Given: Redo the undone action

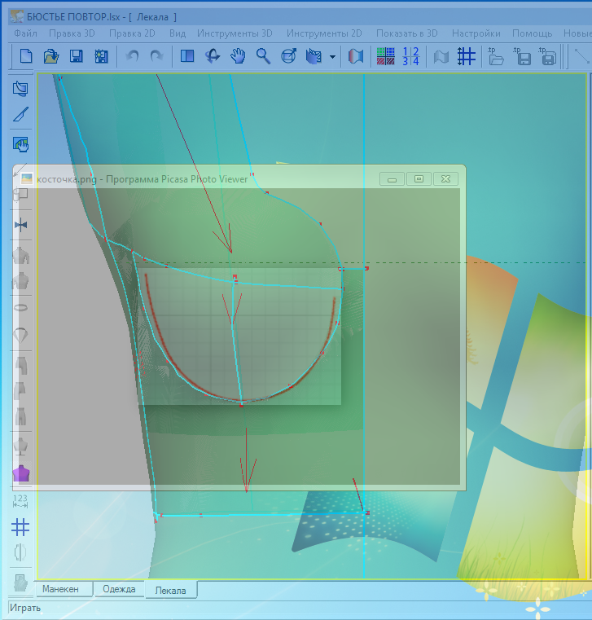Looking at the screenshot, I should click(157, 56).
